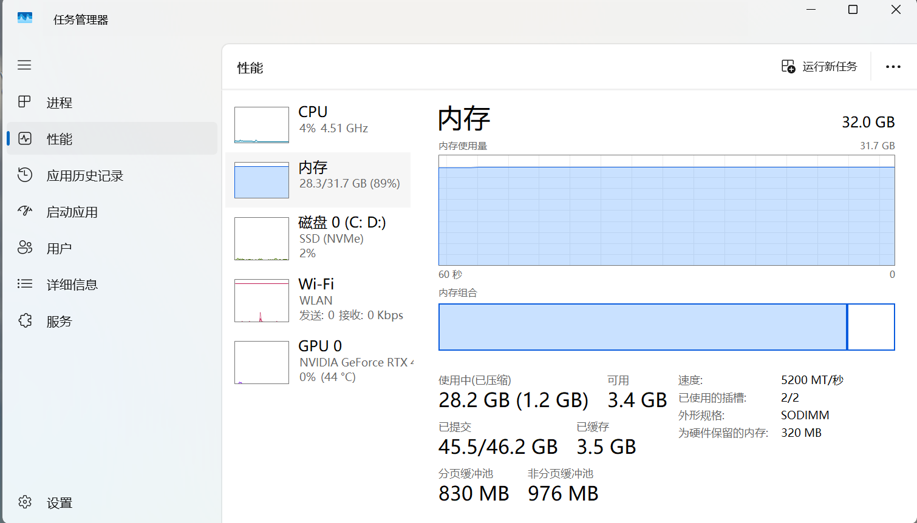
Task: Maximize the Task Manager window
Action: pos(853,10)
